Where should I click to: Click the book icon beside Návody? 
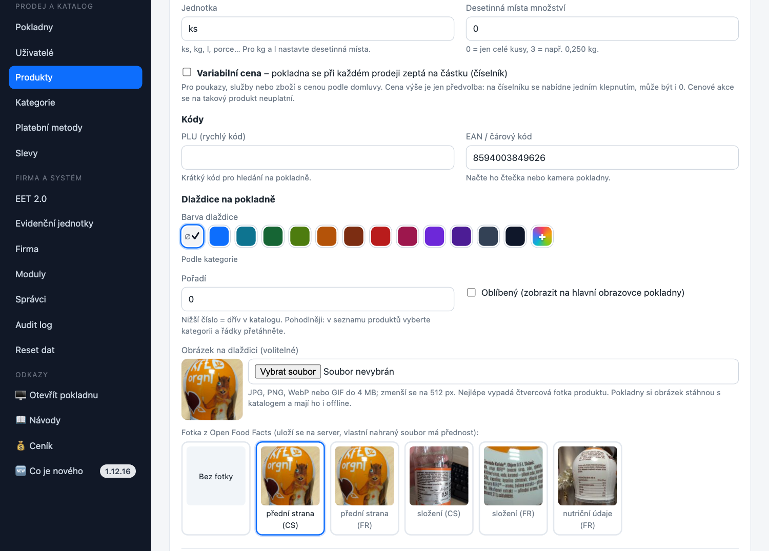[x=21, y=420]
